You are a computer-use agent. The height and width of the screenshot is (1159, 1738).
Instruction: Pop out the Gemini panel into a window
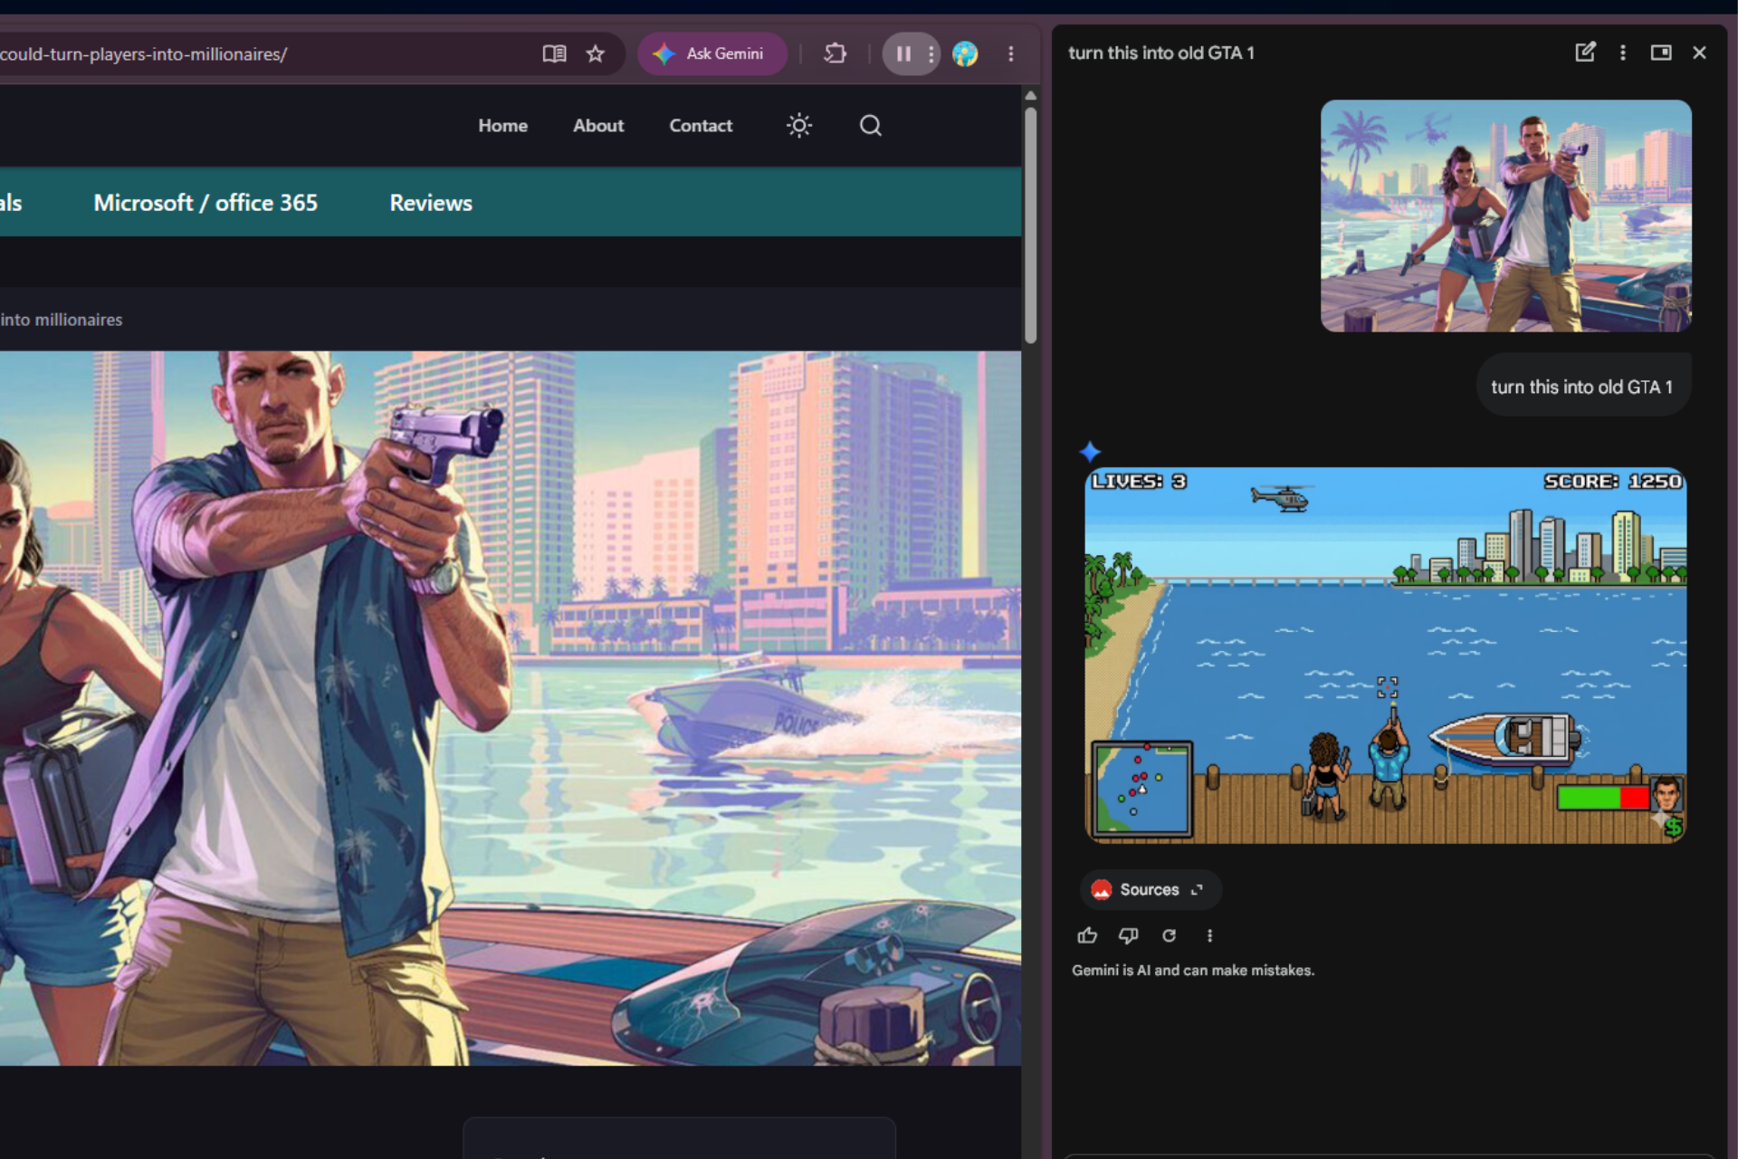tap(1661, 53)
